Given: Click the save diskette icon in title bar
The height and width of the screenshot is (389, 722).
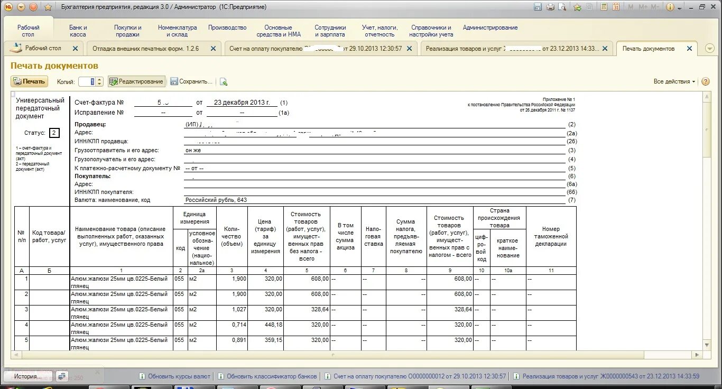Looking at the screenshot, I should pos(538,7).
